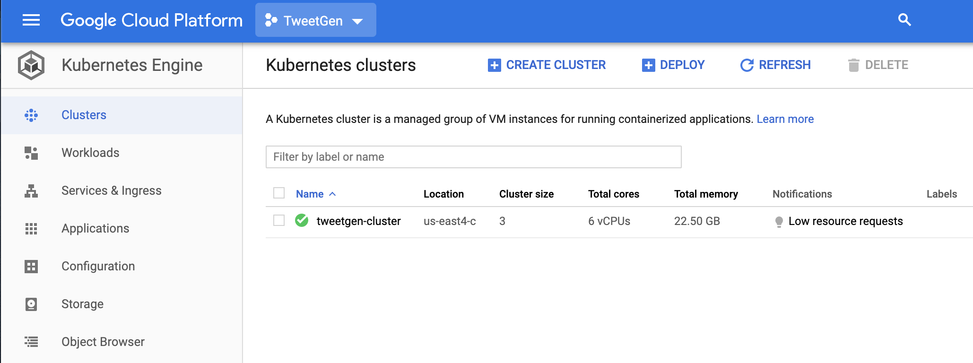Image resolution: width=973 pixels, height=363 pixels.
Task: Open Services & Ingress section
Action: tap(122, 190)
